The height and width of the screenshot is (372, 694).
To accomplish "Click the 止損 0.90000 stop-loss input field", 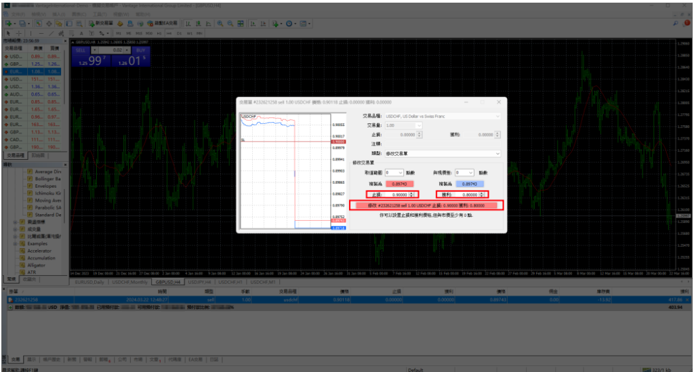I will tap(398, 194).
